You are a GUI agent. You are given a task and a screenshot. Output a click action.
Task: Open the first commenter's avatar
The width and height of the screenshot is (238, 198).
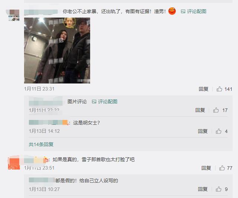[14, 15]
